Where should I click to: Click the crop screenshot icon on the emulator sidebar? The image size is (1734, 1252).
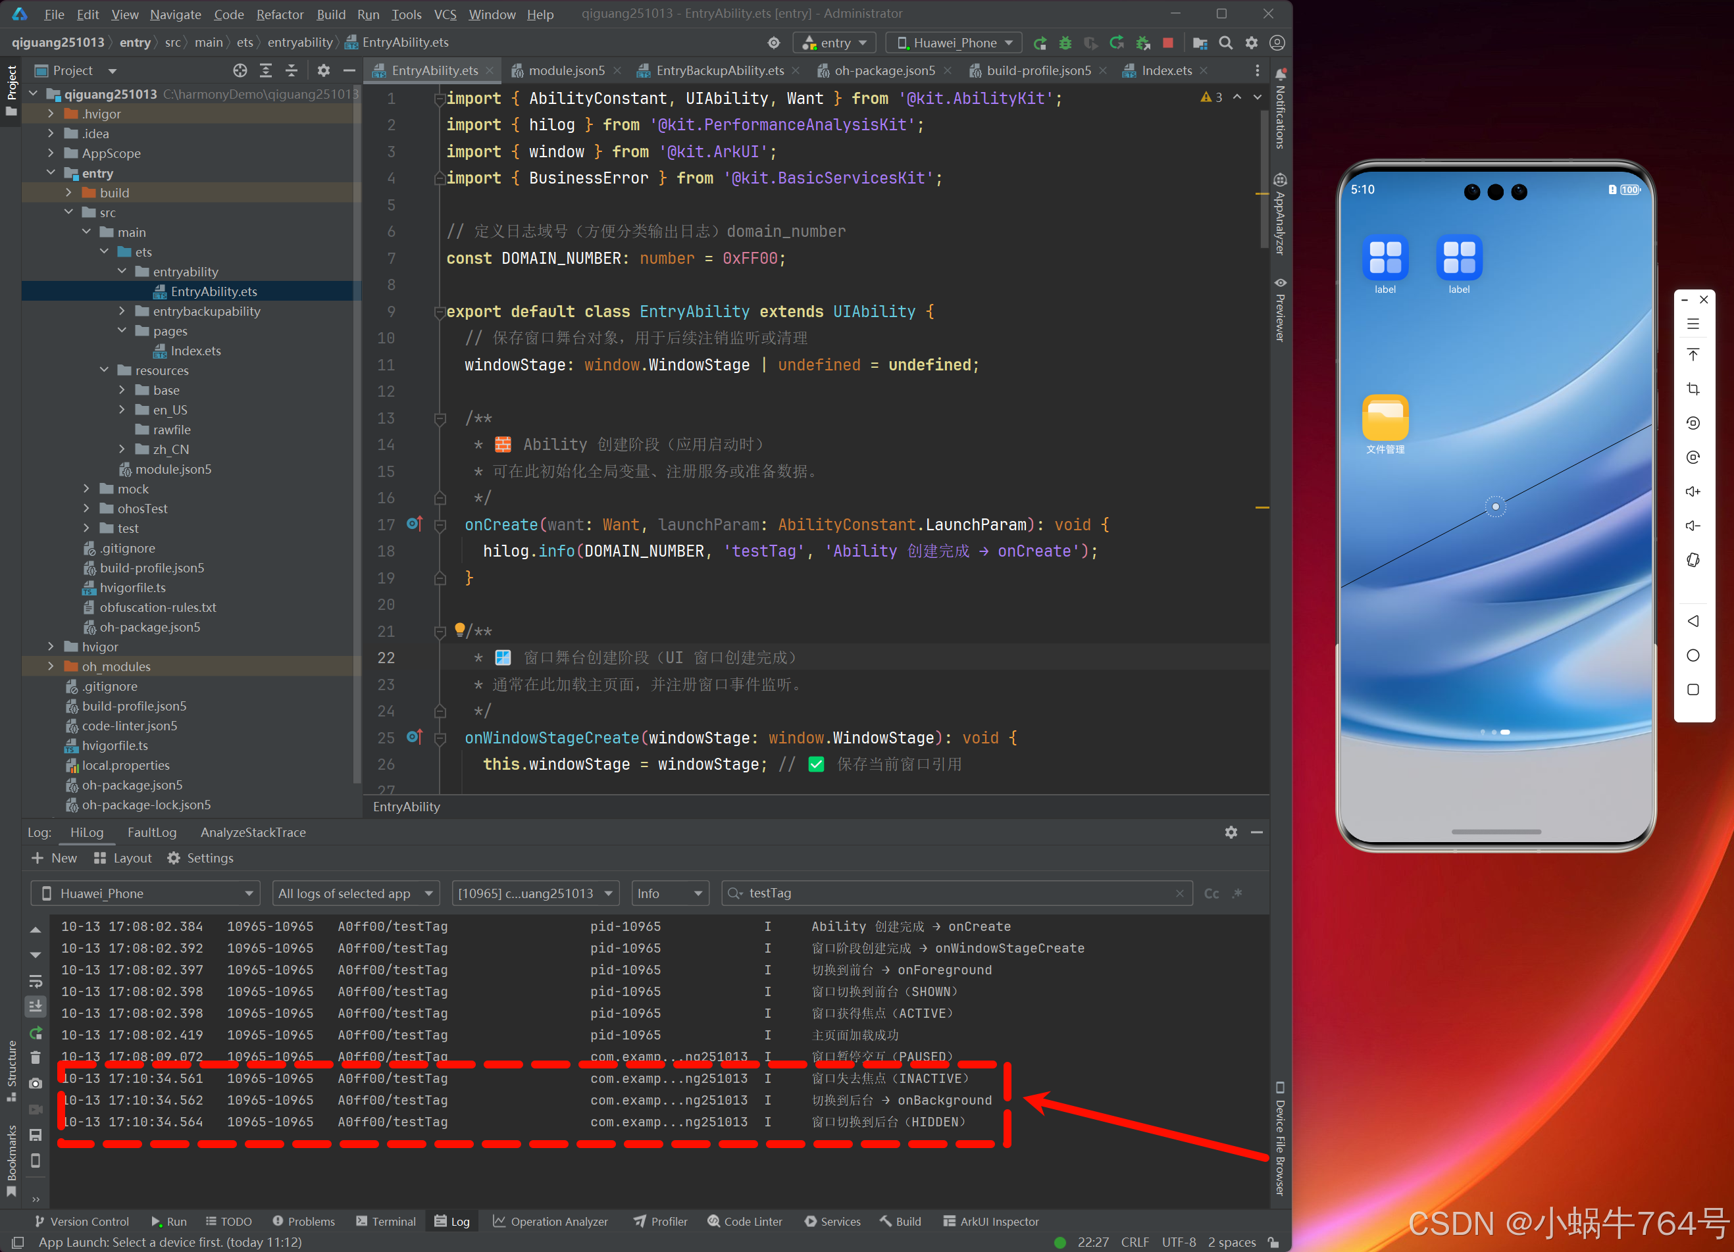(1693, 389)
